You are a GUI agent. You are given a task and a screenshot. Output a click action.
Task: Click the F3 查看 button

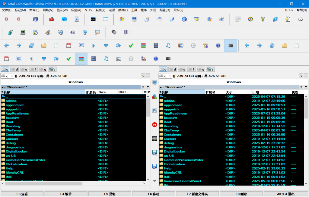coord(22,194)
